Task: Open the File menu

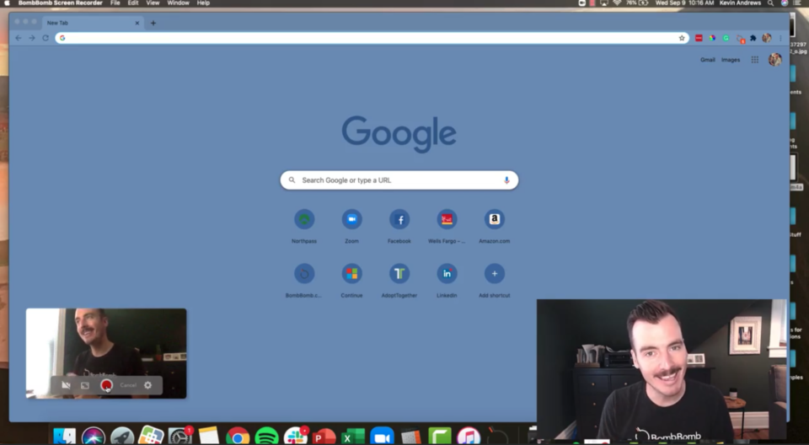Action: click(x=115, y=3)
